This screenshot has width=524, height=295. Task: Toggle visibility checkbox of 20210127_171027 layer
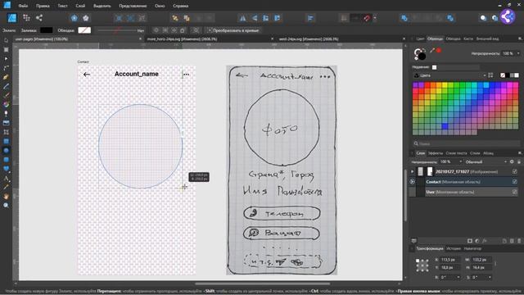click(515, 171)
